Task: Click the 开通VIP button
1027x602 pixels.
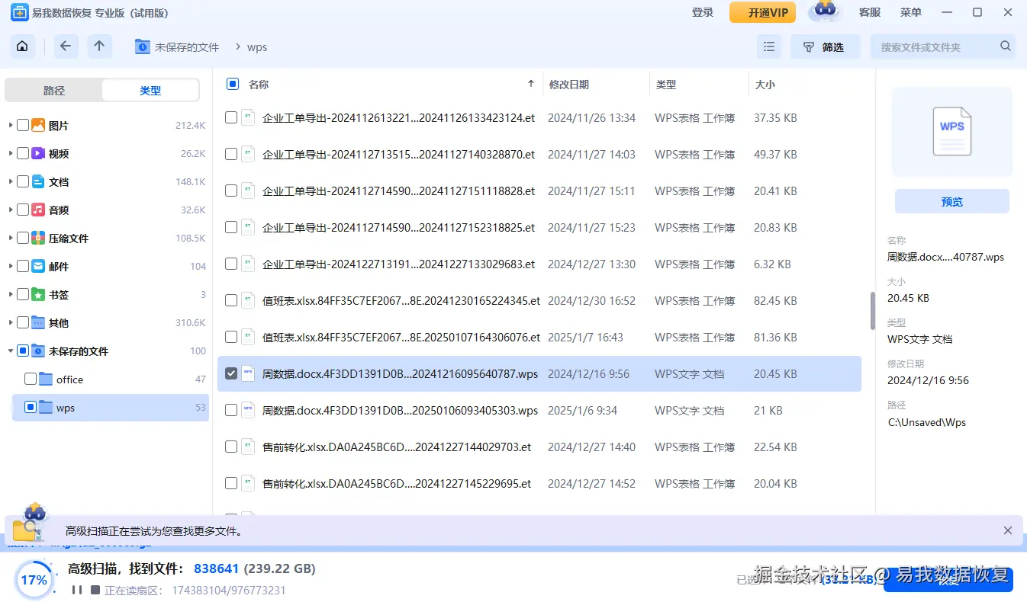Action: [762, 12]
